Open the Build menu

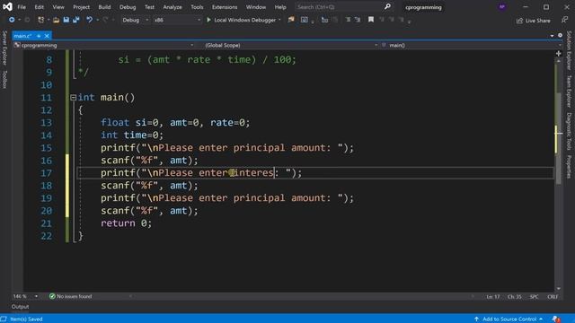click(x=104, y=7)
